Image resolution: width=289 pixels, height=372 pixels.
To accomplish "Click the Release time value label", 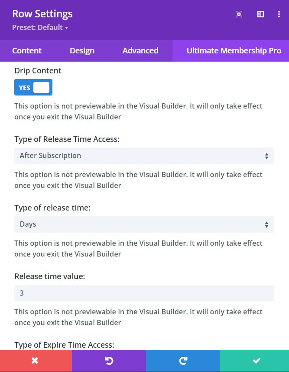I will point(49,277).
